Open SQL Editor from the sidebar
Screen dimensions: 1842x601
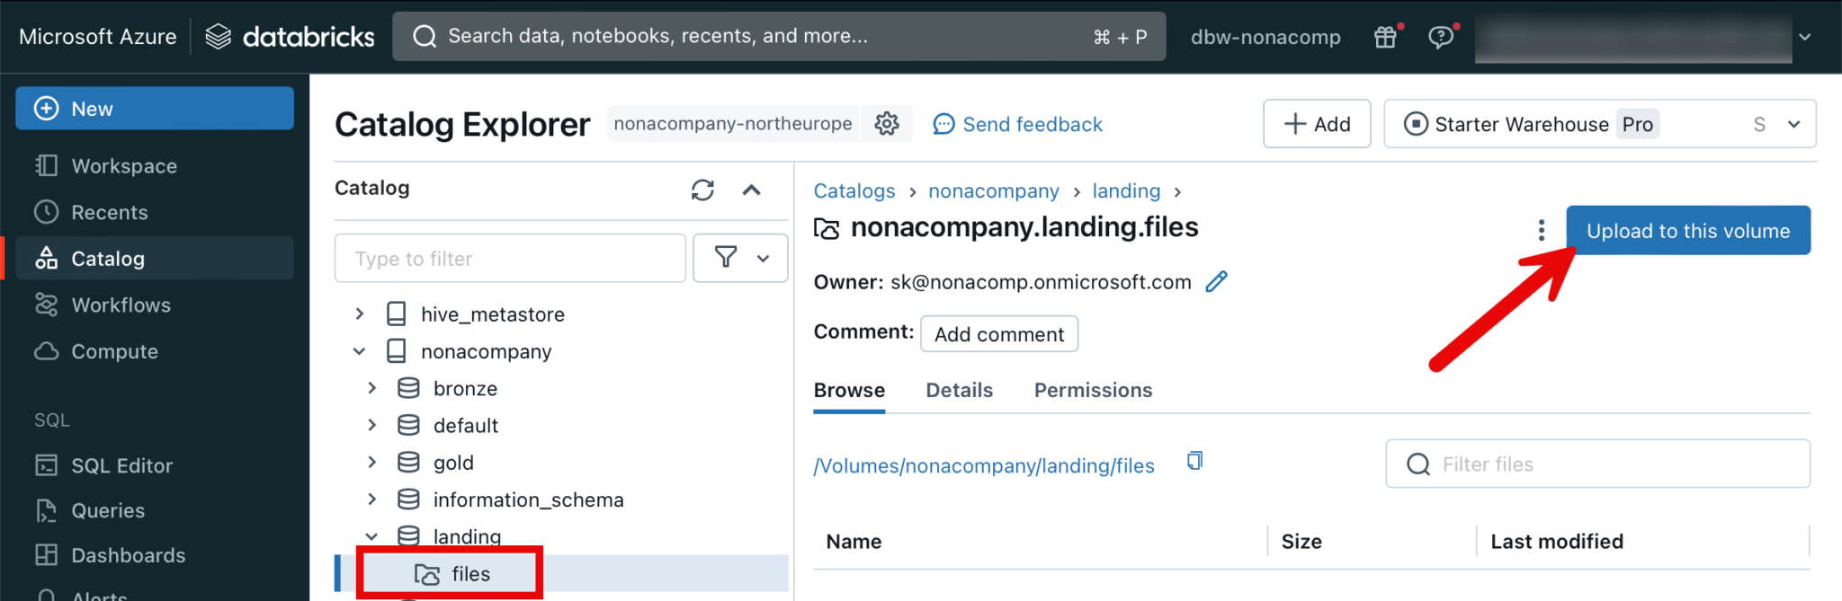[x=121, y=465]
